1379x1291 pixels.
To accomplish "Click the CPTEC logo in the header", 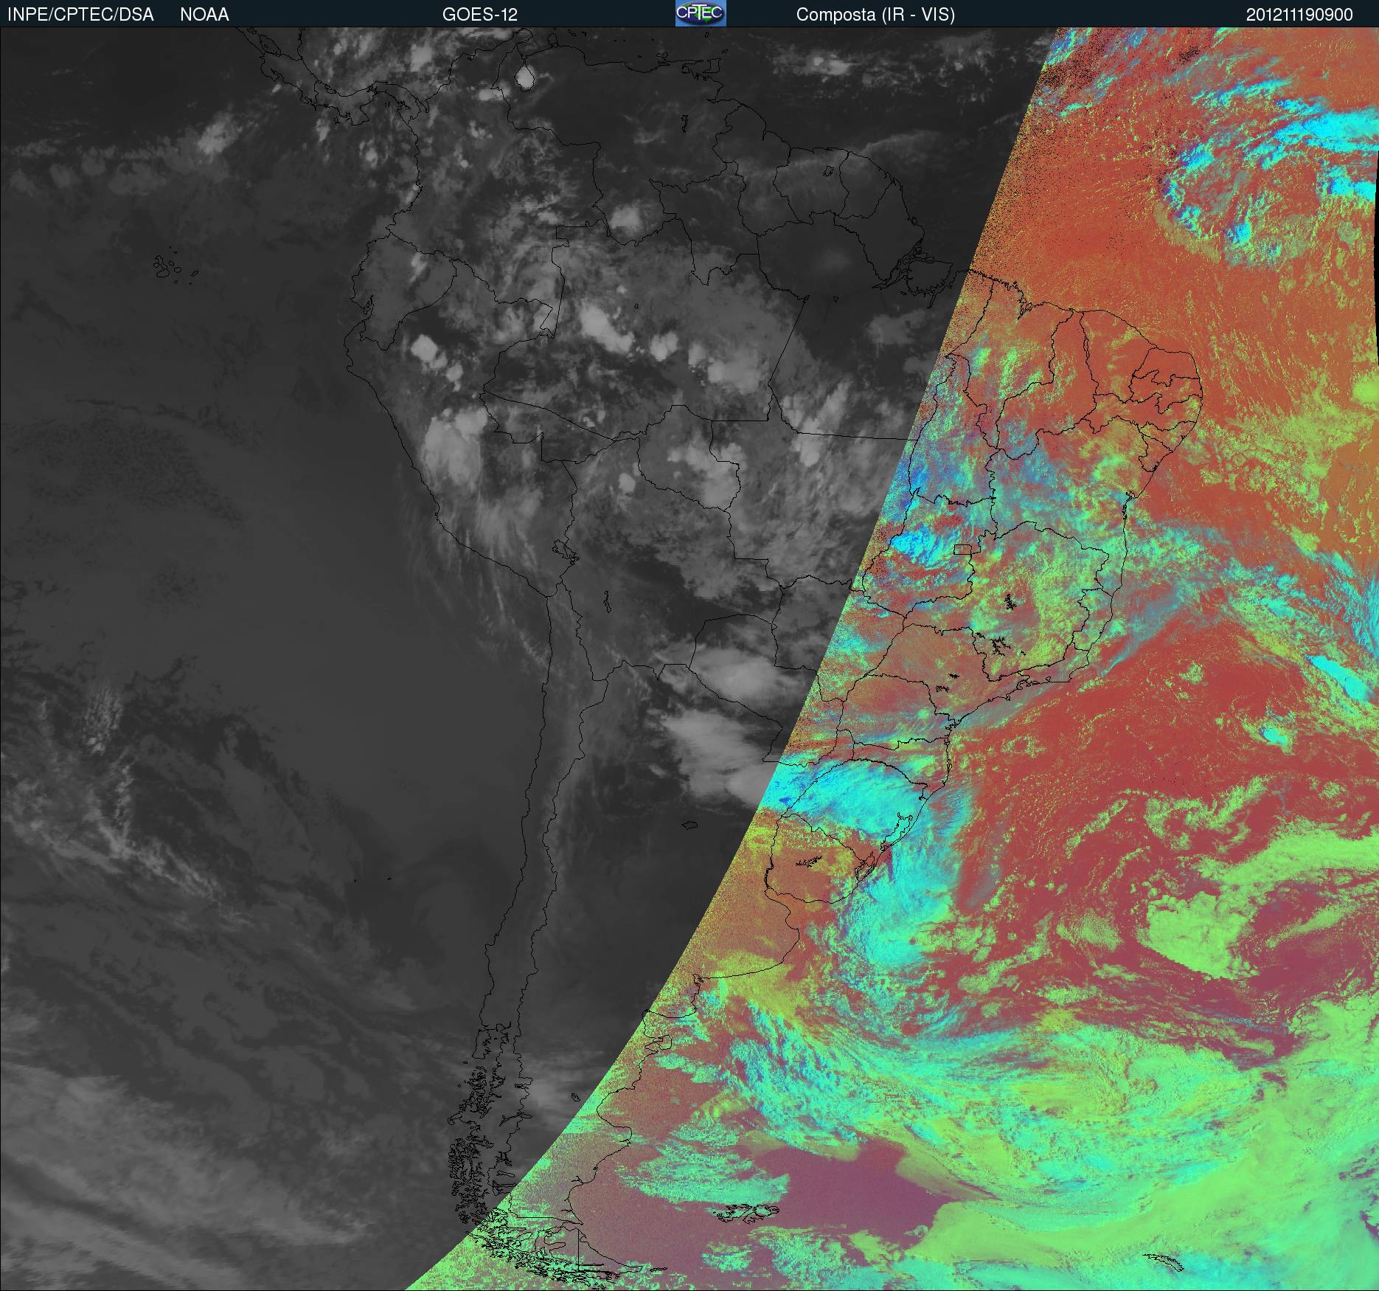I will tap(701, 13).
